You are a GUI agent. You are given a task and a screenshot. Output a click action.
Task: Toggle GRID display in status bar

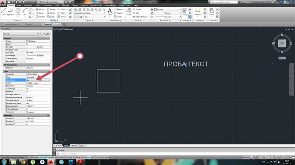42,158
